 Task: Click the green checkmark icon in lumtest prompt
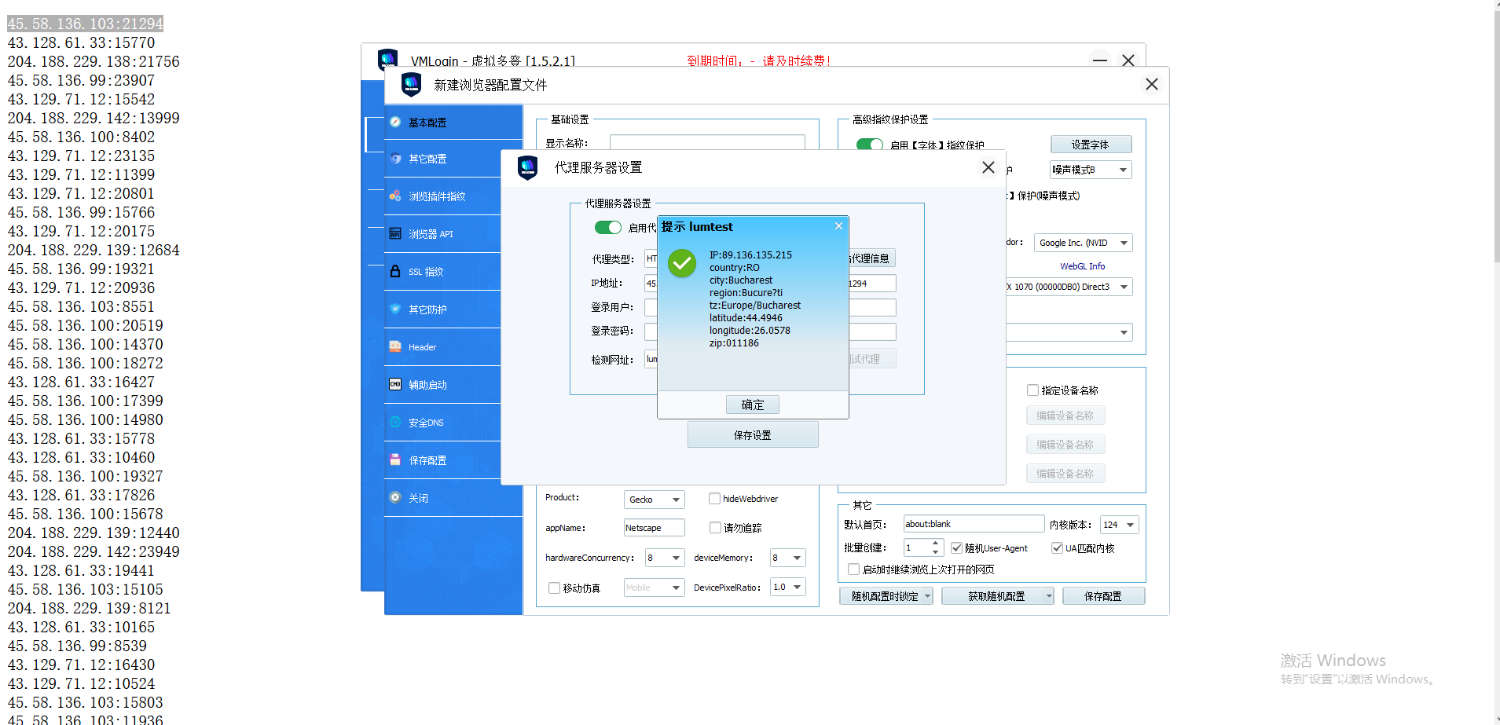point(682,263)
